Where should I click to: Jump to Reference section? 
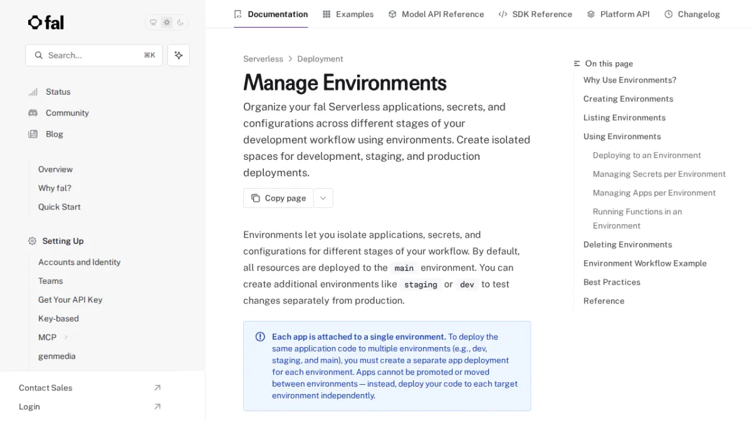pos(603,301)
